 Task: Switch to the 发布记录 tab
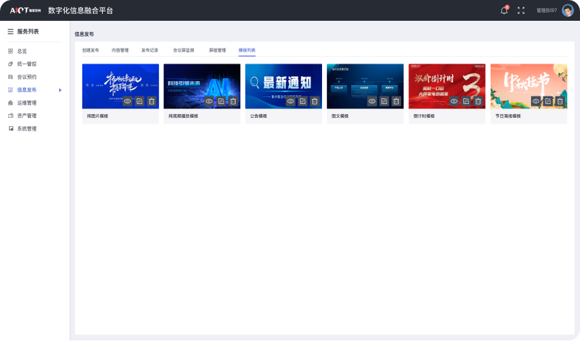click(x=150, y=50)
